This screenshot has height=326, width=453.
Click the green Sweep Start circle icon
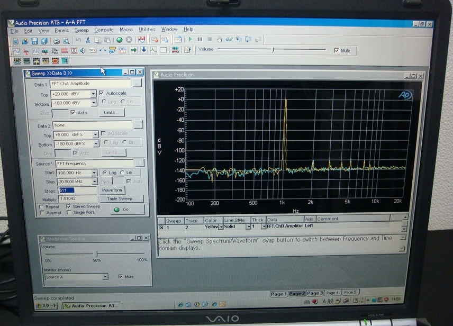click(x=119, y=40)
